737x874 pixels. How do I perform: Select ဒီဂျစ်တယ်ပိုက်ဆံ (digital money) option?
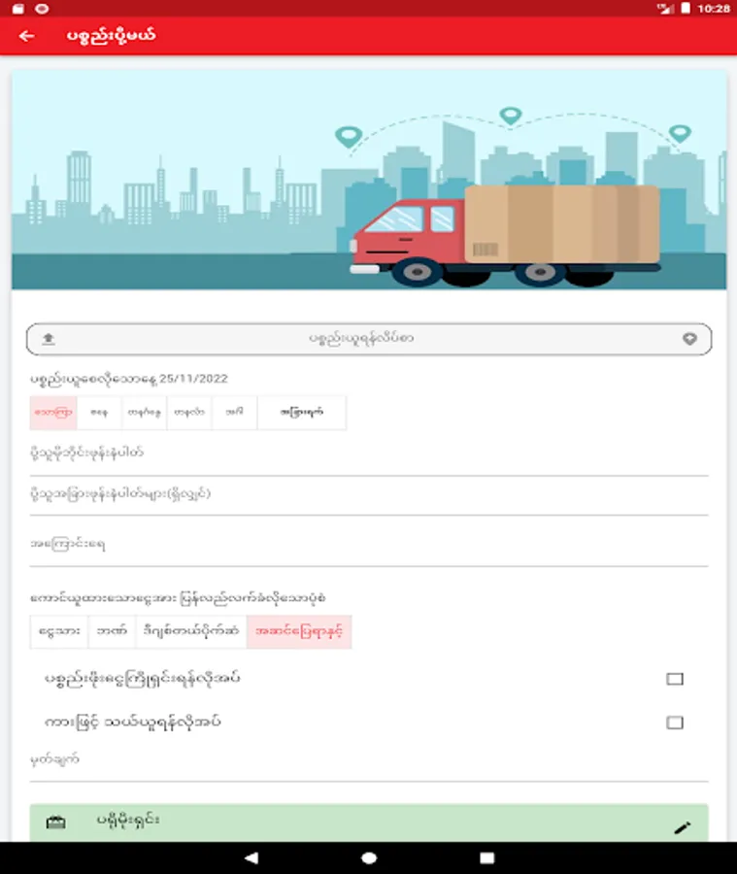tap(191, 631)
